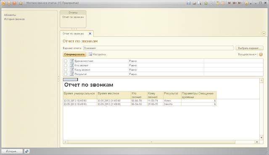Click the Кому звонил field icon
This screenshot has width=269, height=155.
pyautogui.click(x=72, y=70)
